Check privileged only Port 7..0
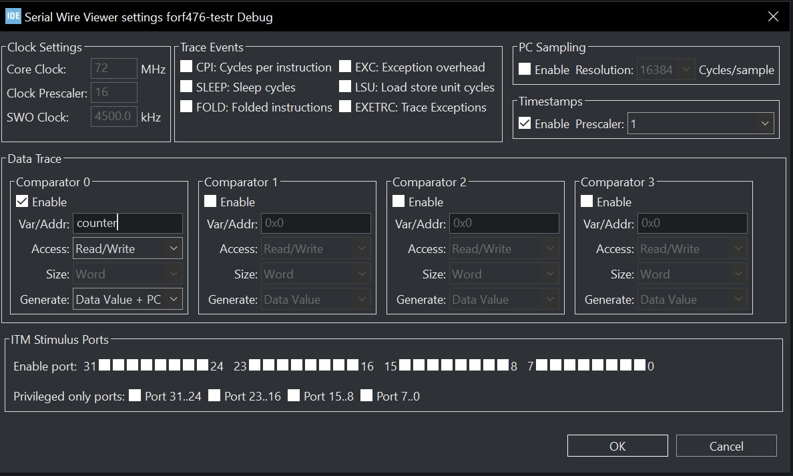 point(366,396)
